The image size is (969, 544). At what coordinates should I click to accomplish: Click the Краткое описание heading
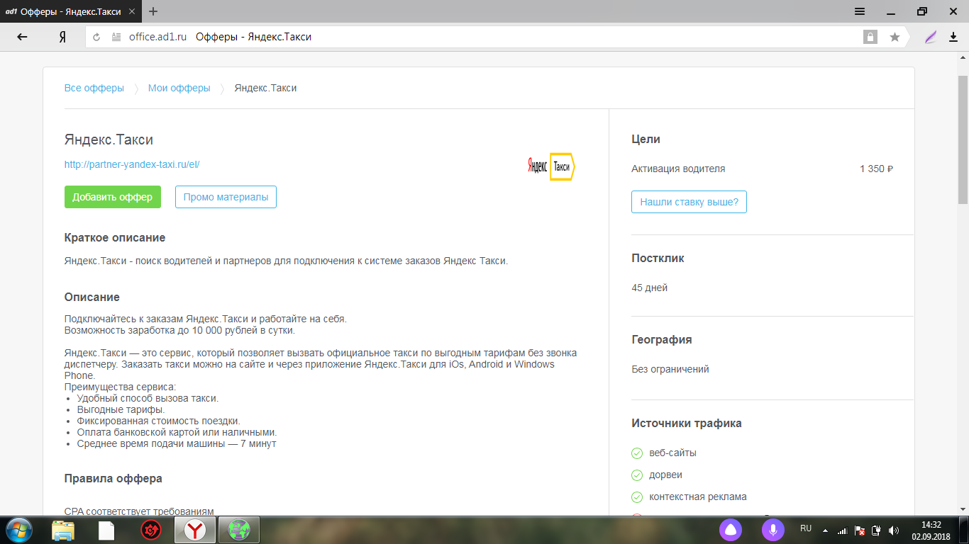coord(115,238)
